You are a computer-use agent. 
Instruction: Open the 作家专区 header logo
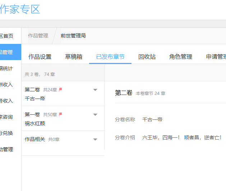click(20, 9)
